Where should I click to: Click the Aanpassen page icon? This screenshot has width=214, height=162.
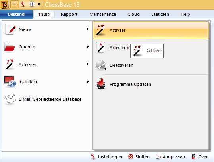click(158, 156)
